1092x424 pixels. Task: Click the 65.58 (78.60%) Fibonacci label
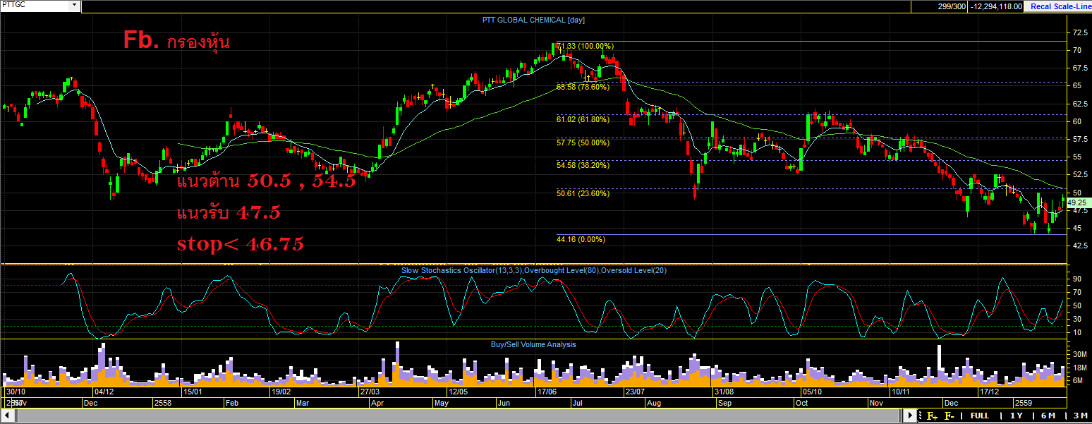583,87
